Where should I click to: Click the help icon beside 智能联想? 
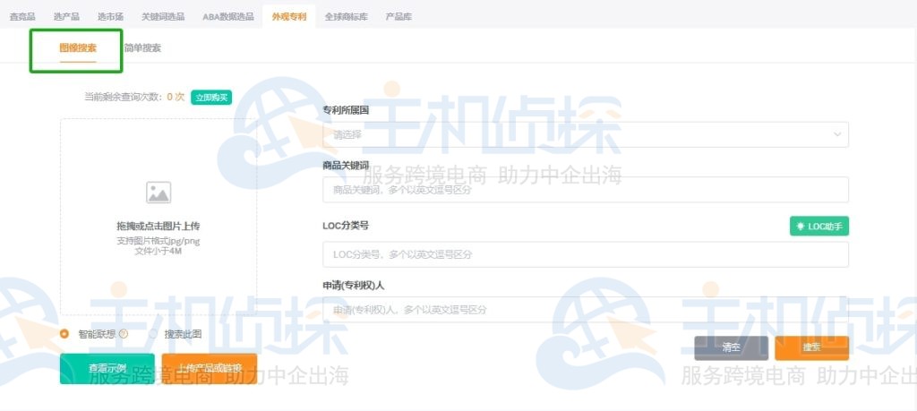[x=124, y=334]
